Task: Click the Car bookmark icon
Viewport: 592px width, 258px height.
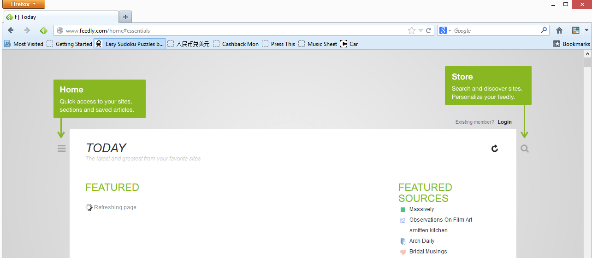Action: point(343,44)
